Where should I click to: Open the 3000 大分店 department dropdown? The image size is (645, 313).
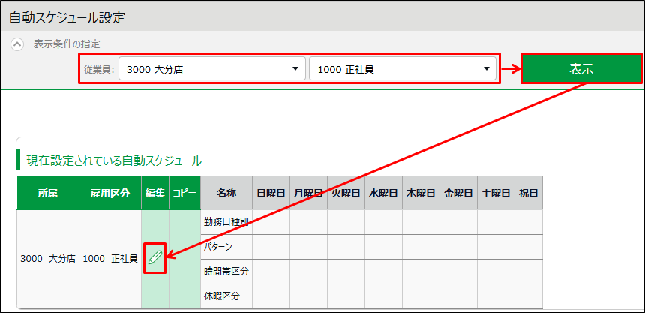[211, 68]
